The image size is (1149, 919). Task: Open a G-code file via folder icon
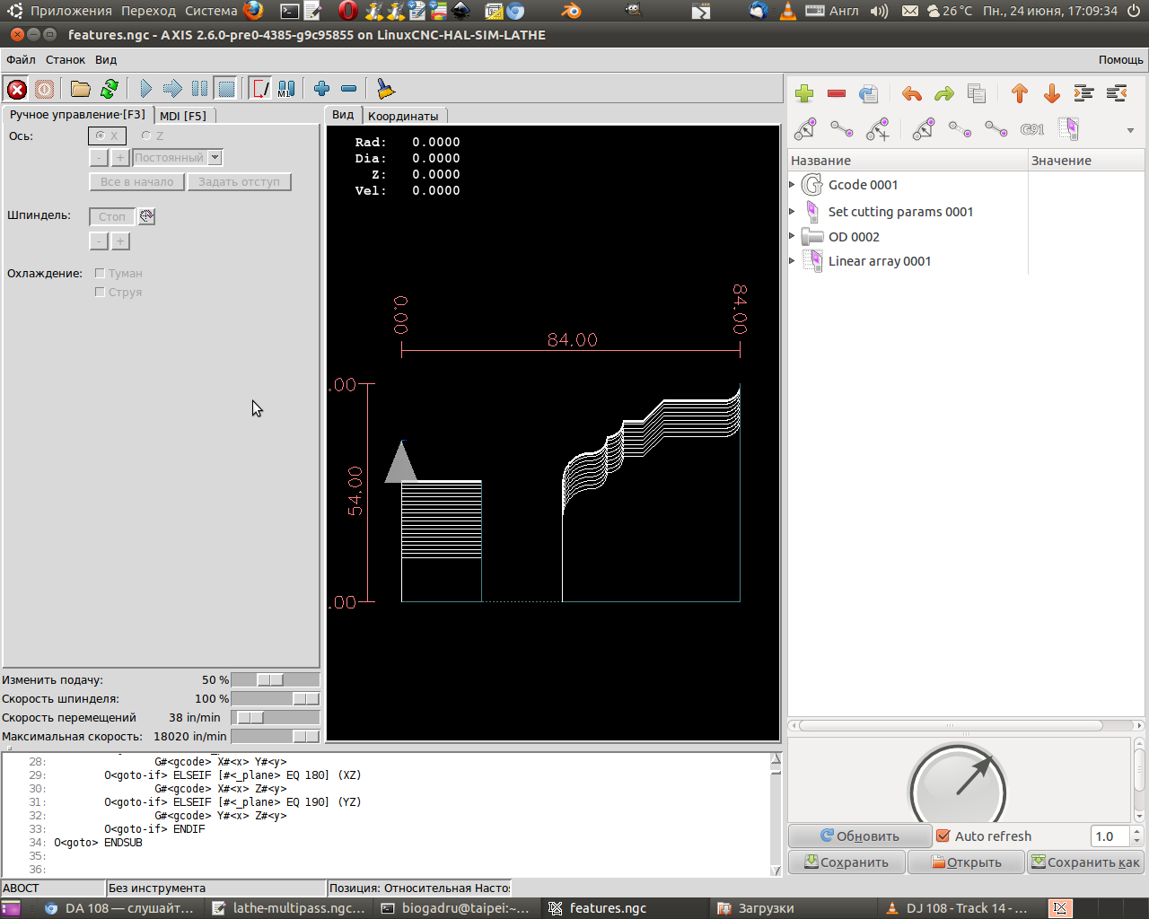point(80,89)
